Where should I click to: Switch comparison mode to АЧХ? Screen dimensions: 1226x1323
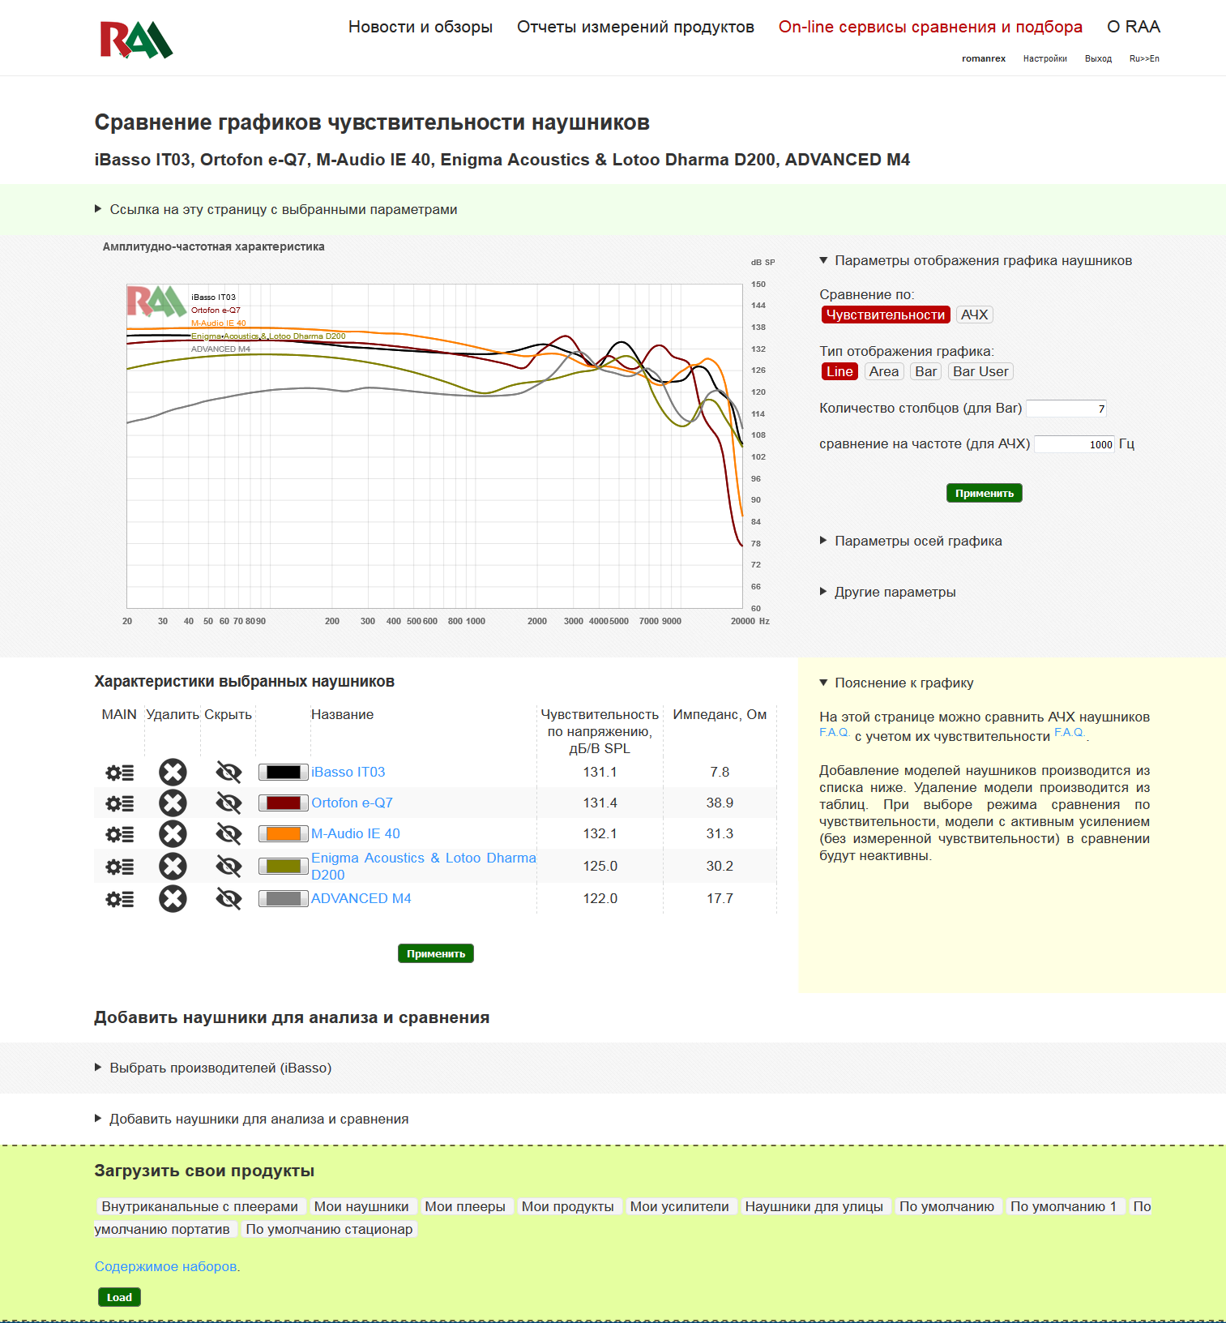pos(974,315)
